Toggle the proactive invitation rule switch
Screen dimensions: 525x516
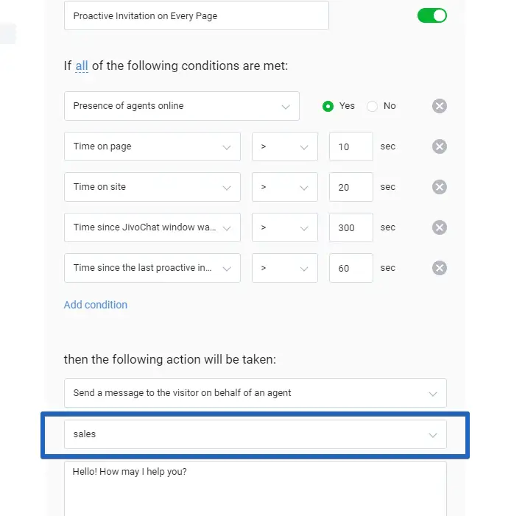(x=432, y=15)
